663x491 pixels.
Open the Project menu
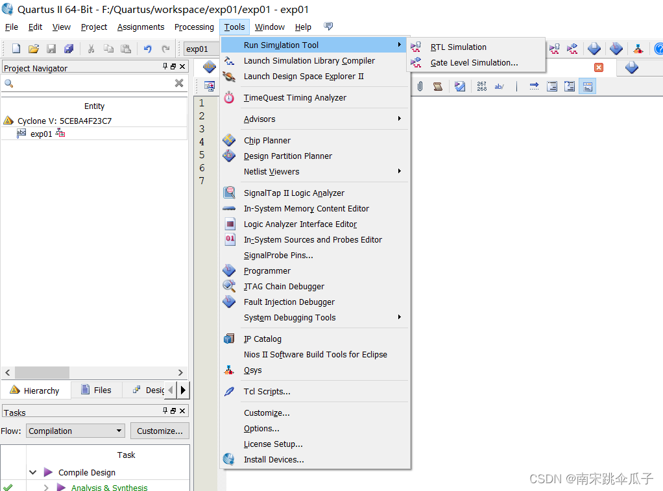[94, 27]
